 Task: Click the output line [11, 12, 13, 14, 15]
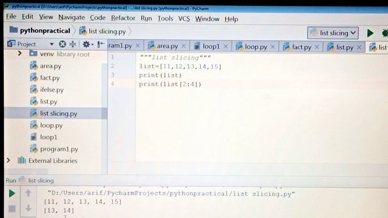(x=82, y=202)
